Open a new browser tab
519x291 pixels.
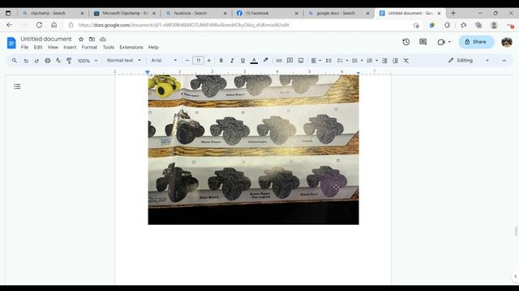453,13
